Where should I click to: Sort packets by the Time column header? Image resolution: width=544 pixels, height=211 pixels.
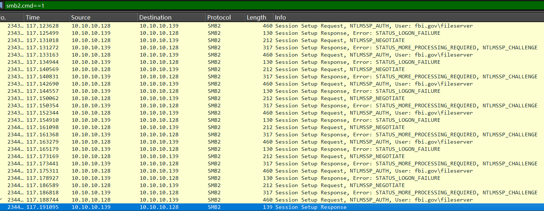(x=33, y=17)
